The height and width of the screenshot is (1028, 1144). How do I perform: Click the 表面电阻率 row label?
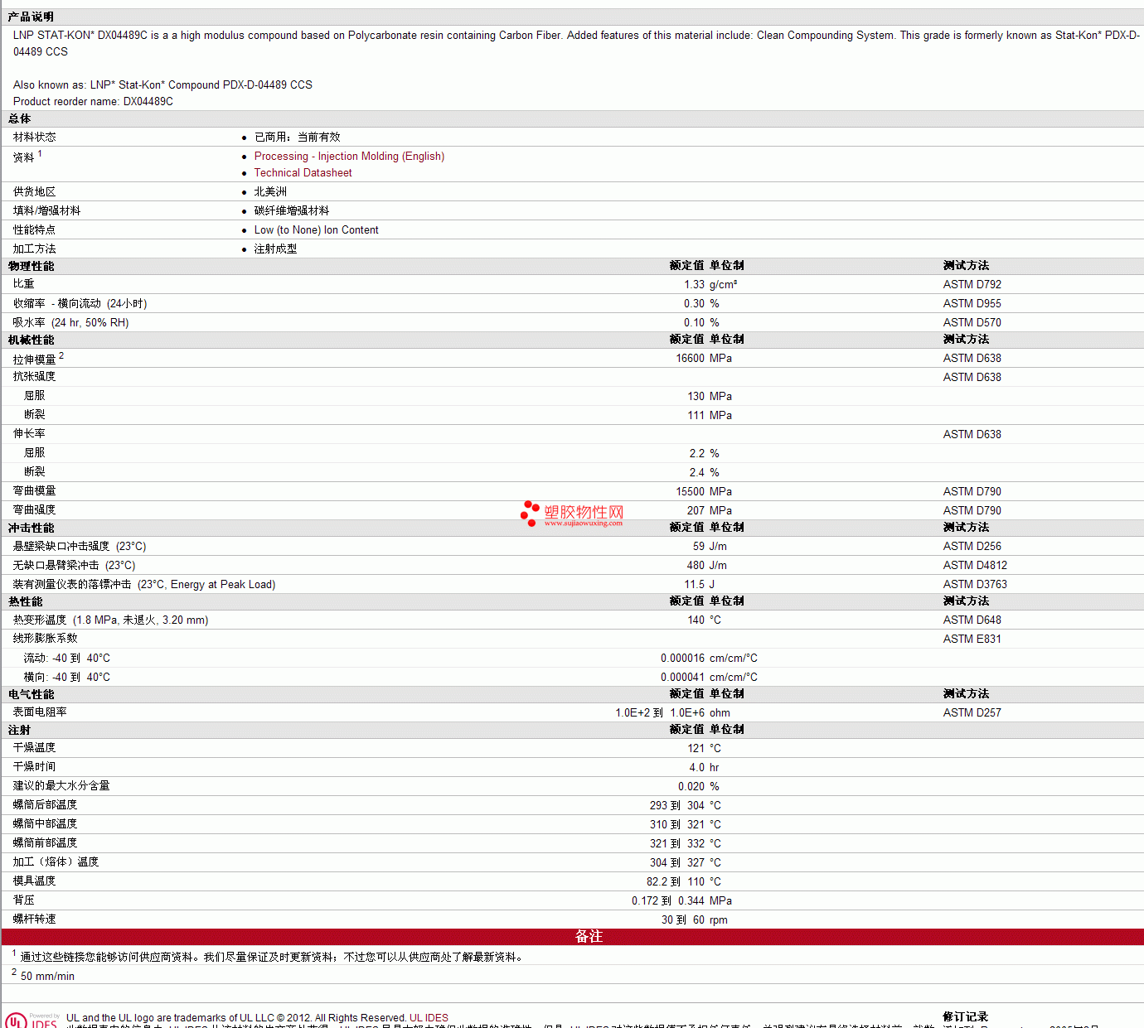coord(40,712)
